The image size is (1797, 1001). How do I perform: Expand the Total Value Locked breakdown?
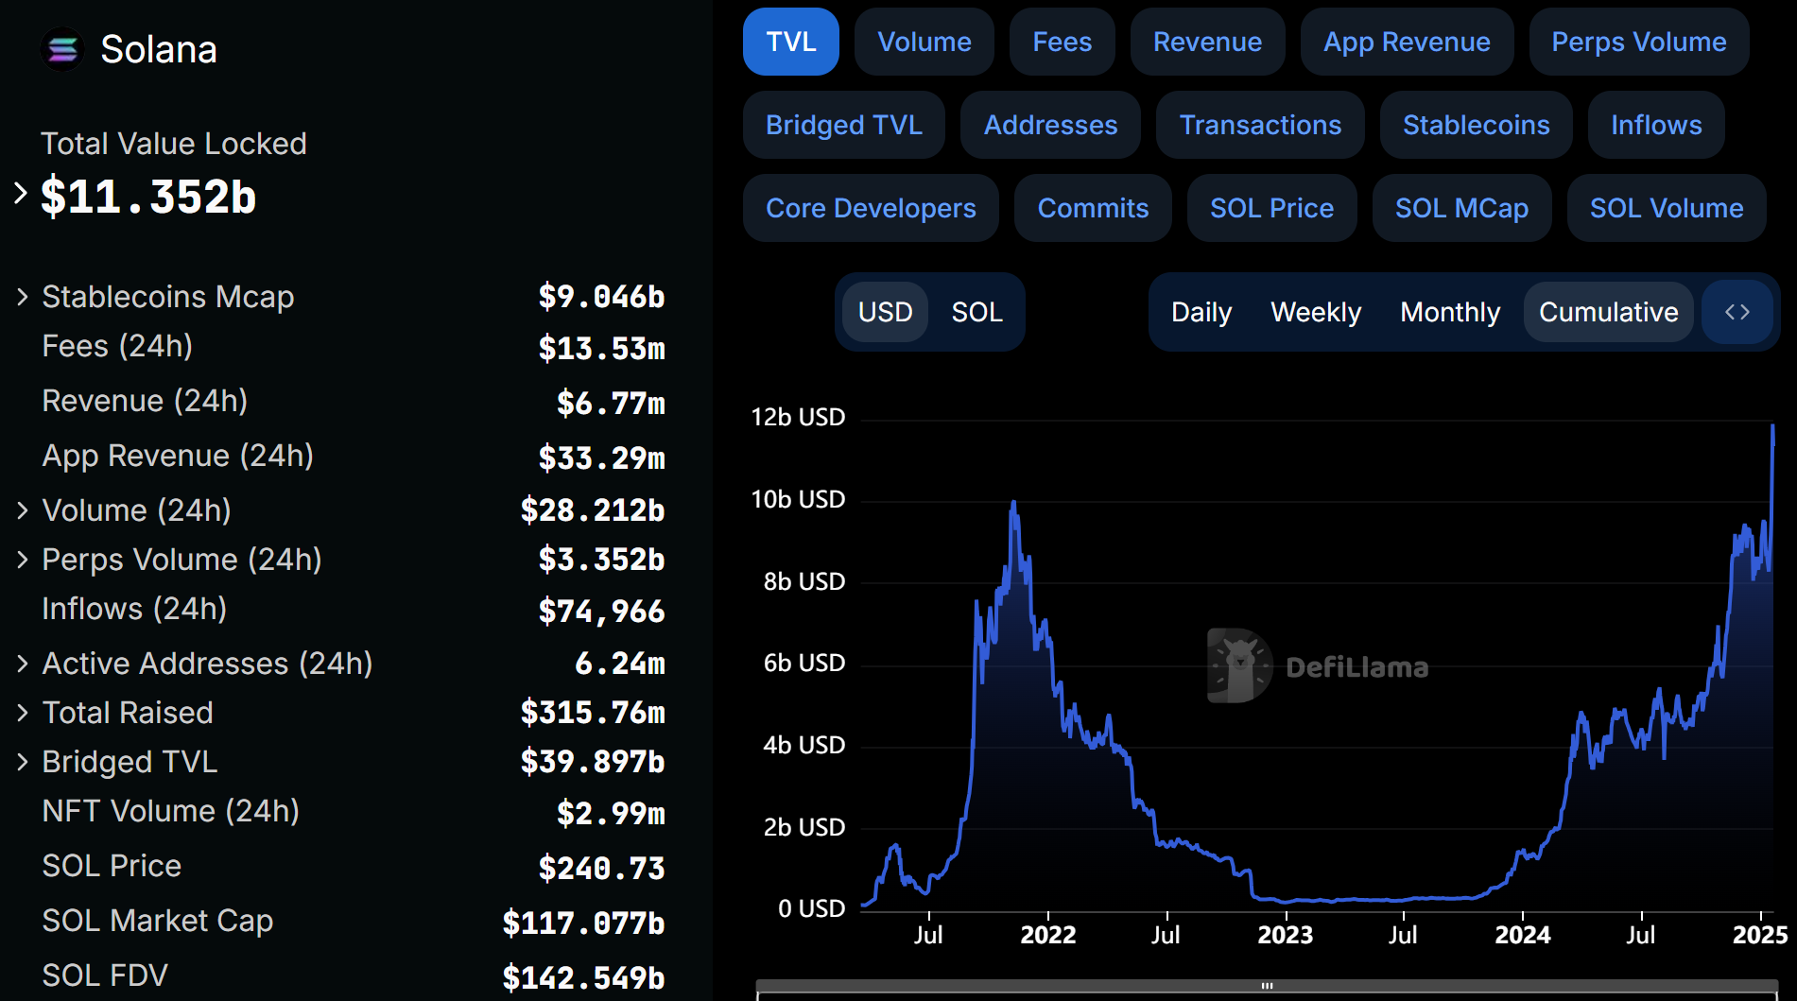(21, 194)
